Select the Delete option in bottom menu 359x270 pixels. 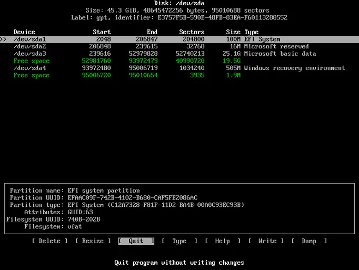[x=50, y=241]
